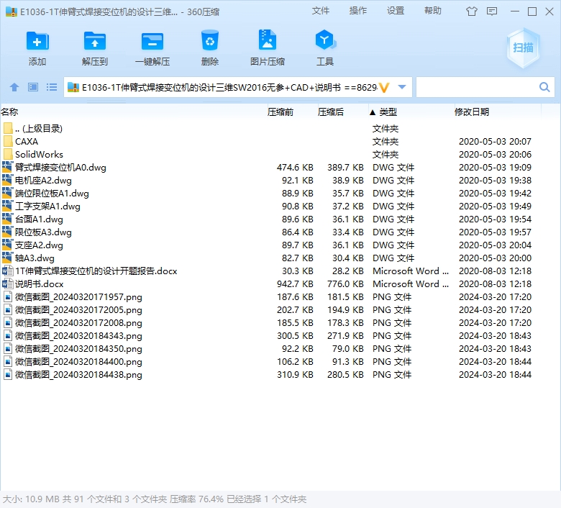This screenshot has width=561, height=508.
Task: Click the icon of 臂式焊接变位机A0.dwg
Action: pos(7,167)
